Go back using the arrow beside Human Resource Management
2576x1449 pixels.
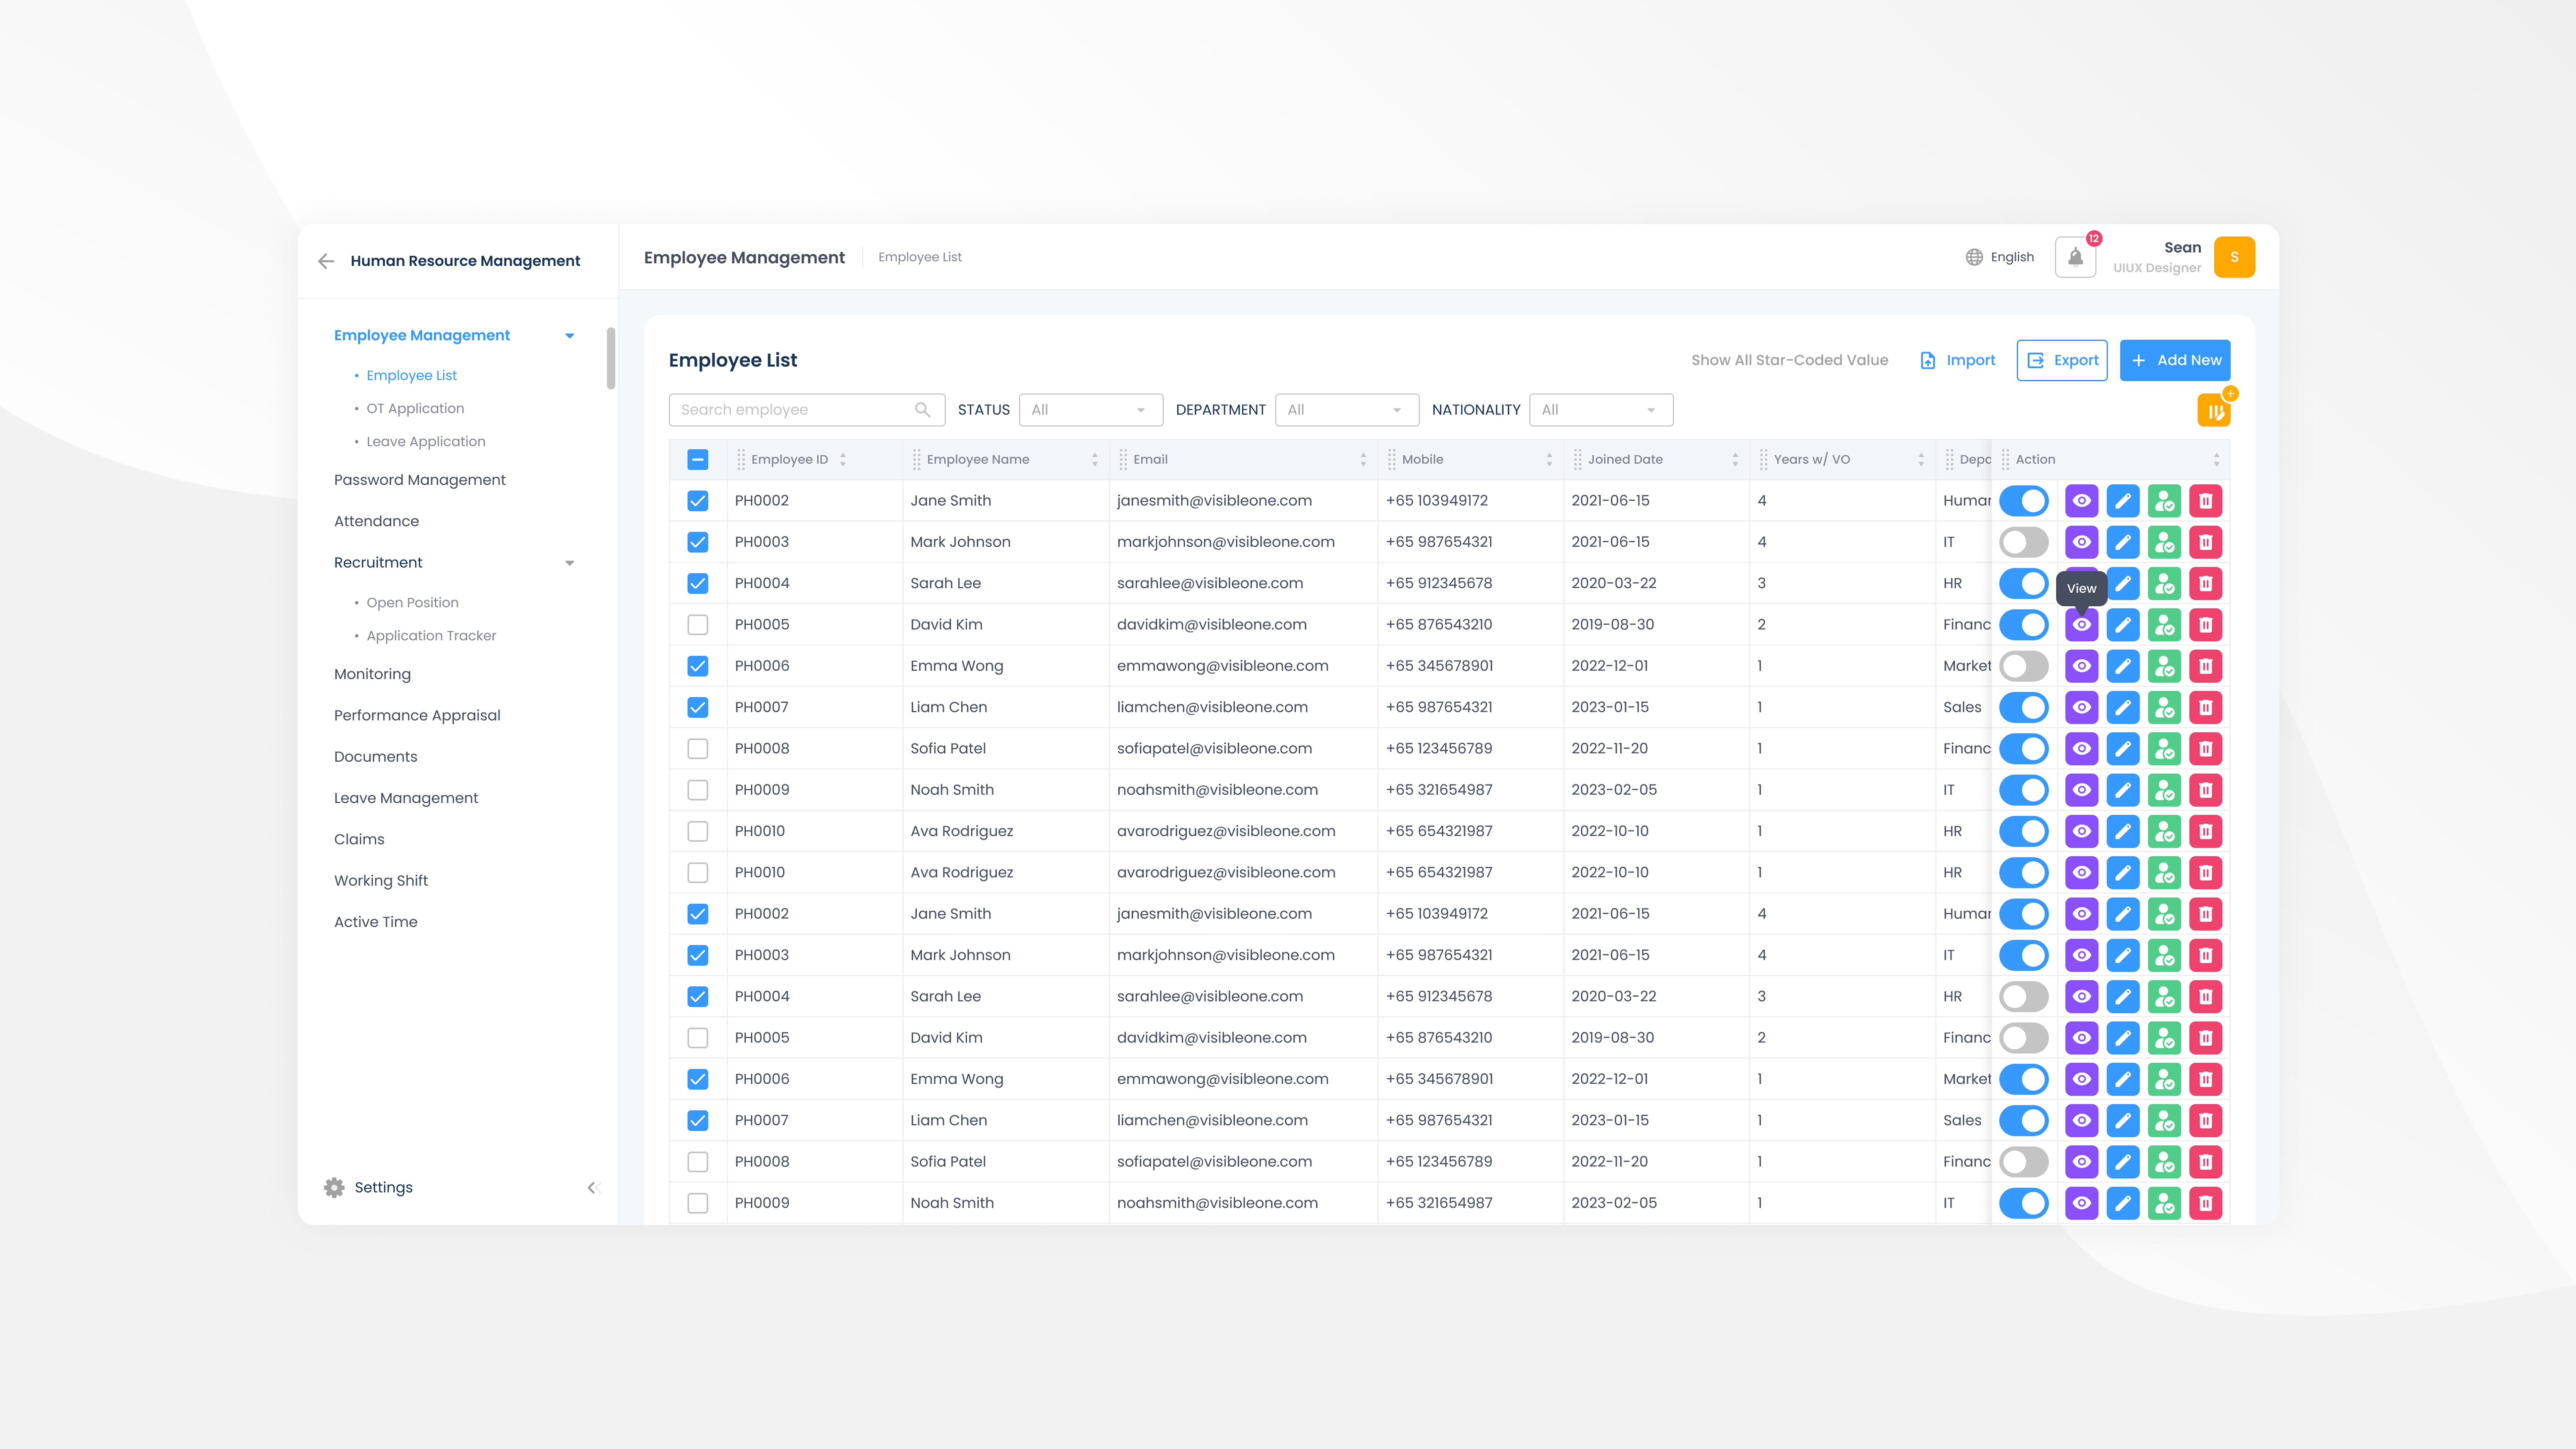click(x=326, y=261)
